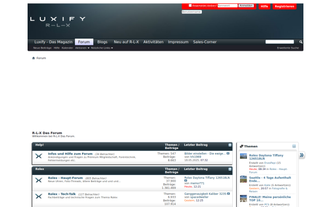
Task: Open Luxify - Das Magazin tab
Action: [x=54, y=42]
